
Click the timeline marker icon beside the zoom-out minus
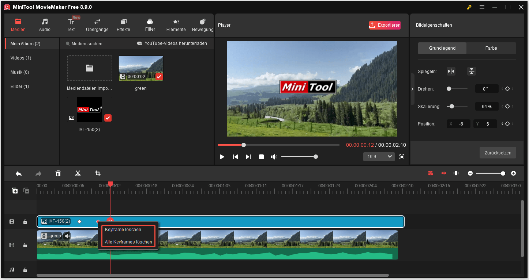point(456,173)
